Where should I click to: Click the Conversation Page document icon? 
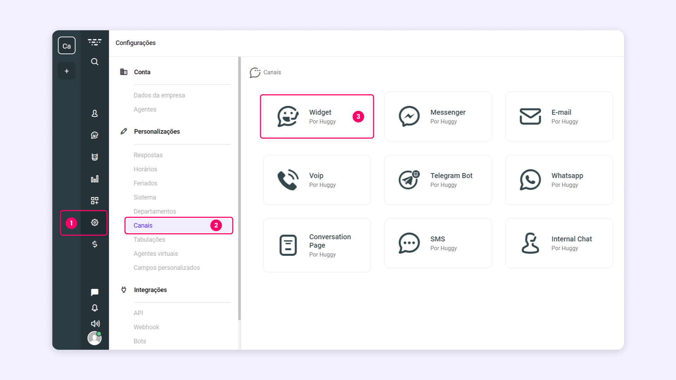(288, 245)
